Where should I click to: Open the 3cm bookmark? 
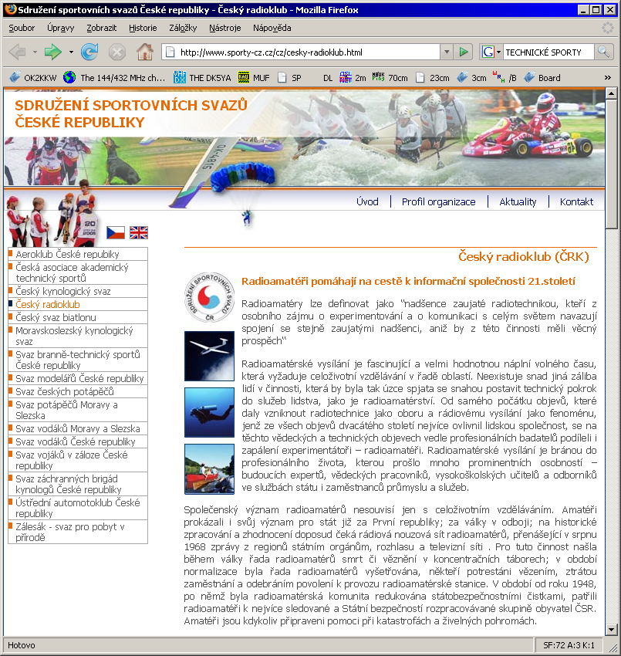tap(471, 77)
